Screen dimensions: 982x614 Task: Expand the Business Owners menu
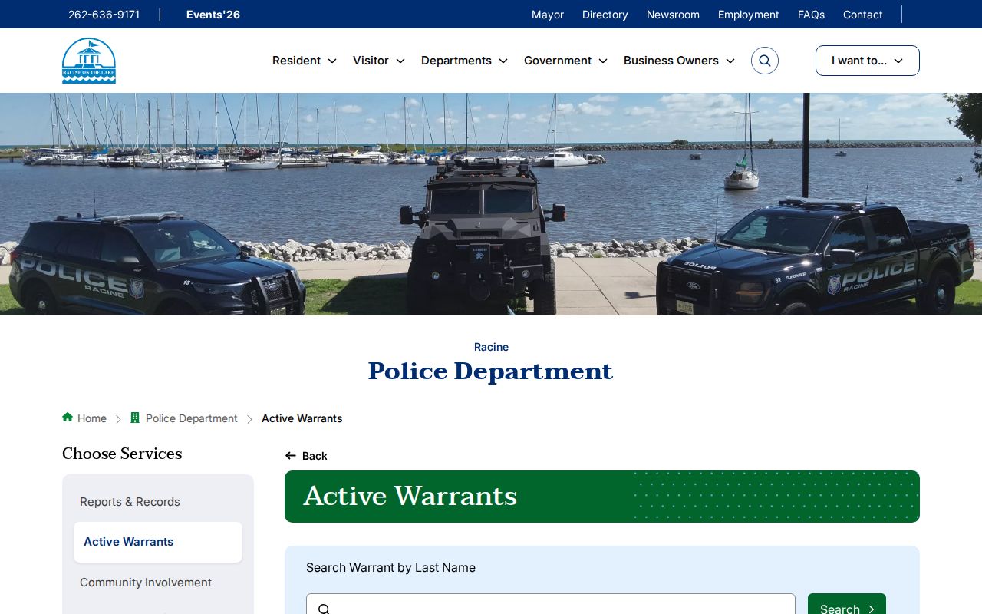point(679,61)
